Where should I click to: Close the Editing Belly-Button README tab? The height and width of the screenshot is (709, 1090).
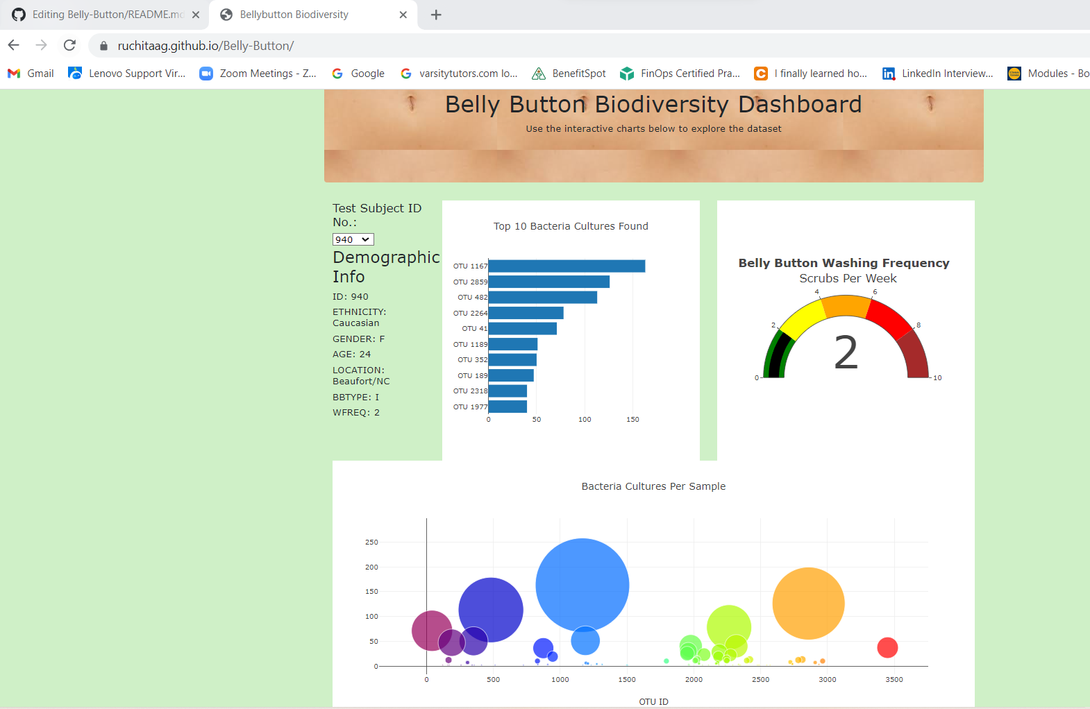pos(196,15)
